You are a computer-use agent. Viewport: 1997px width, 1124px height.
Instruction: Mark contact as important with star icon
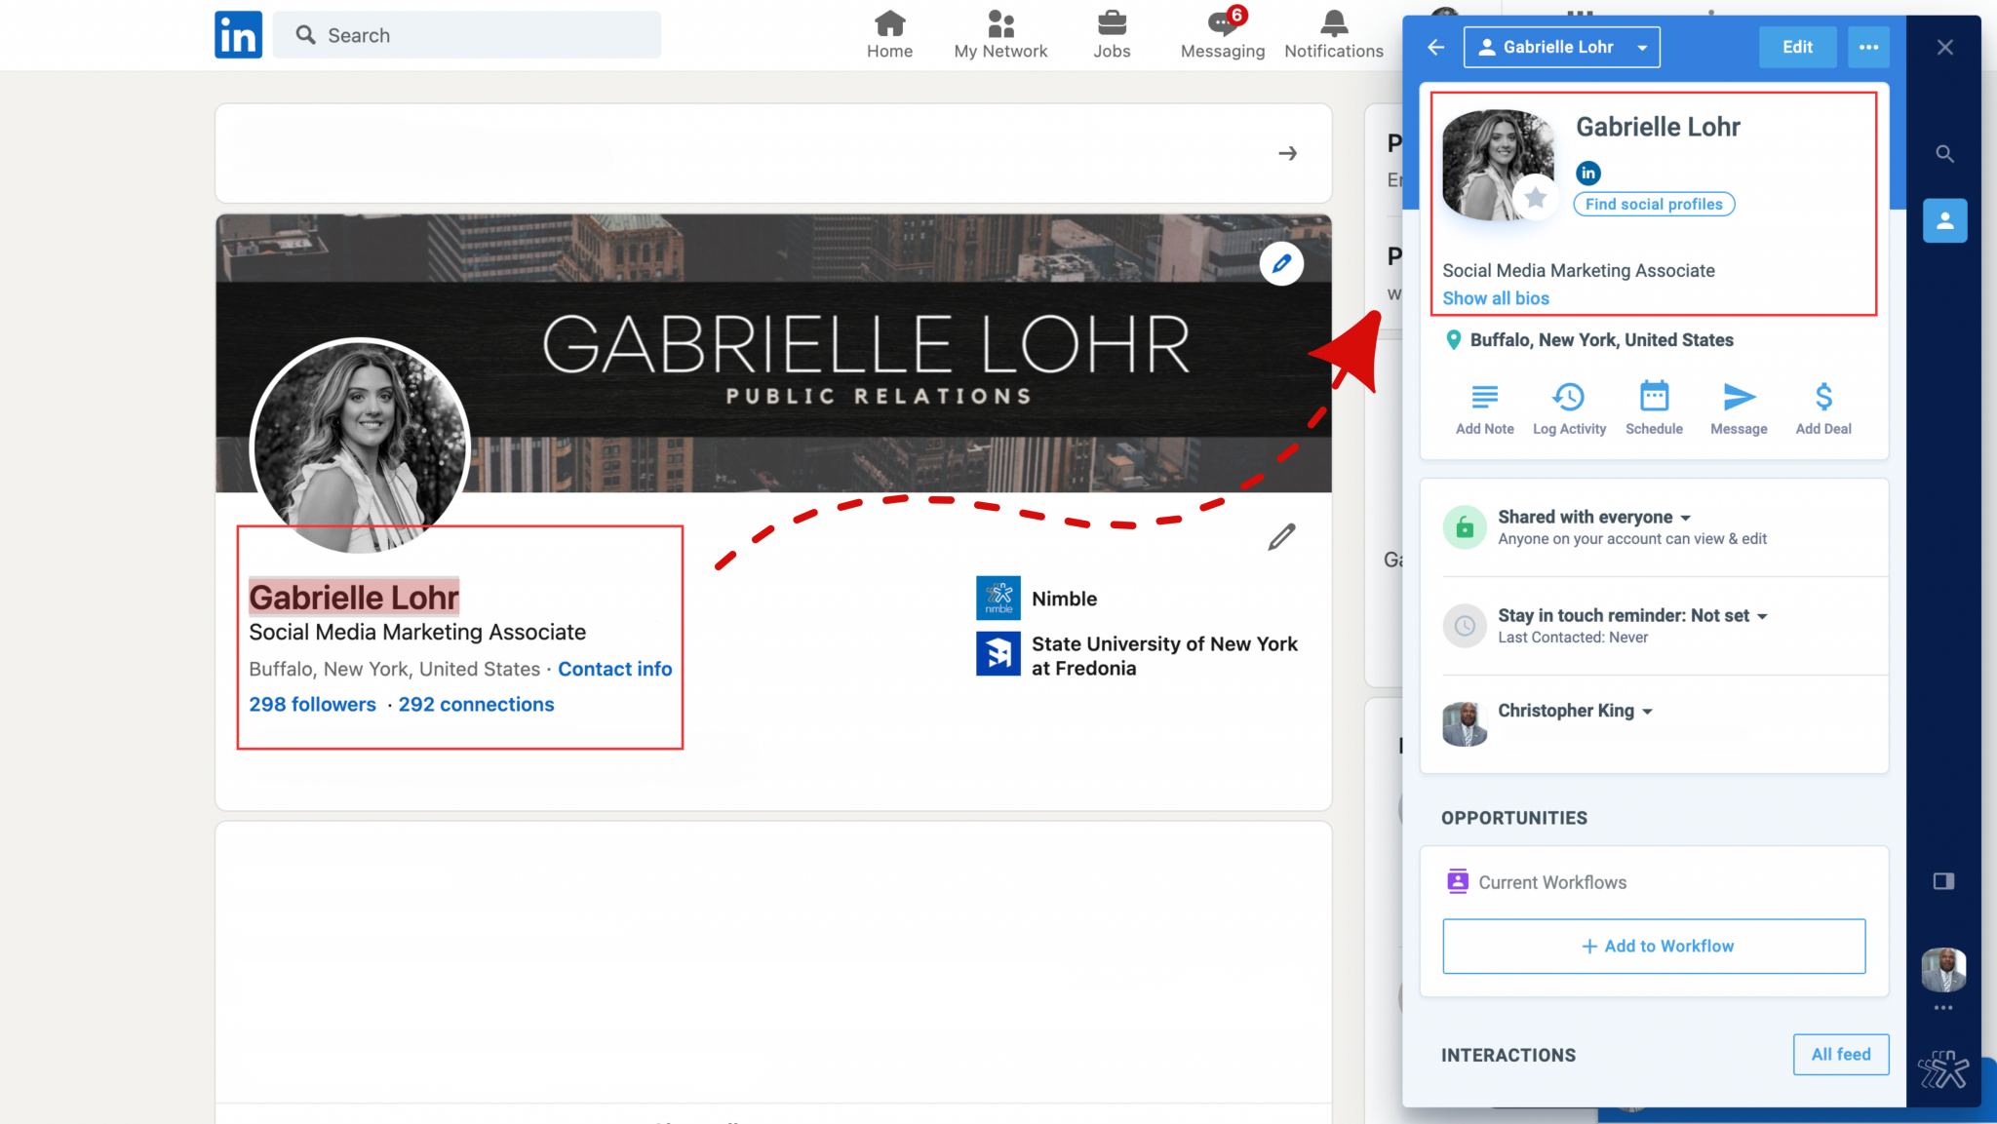[1536, 198]
